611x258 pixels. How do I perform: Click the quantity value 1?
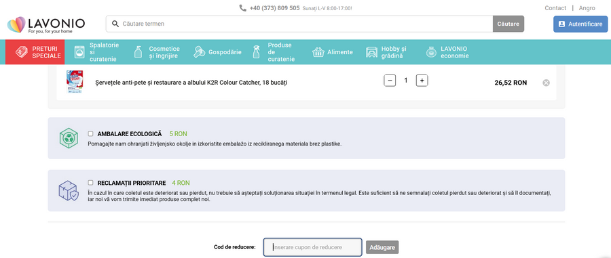pyautogui.click(x=406, y=81)
